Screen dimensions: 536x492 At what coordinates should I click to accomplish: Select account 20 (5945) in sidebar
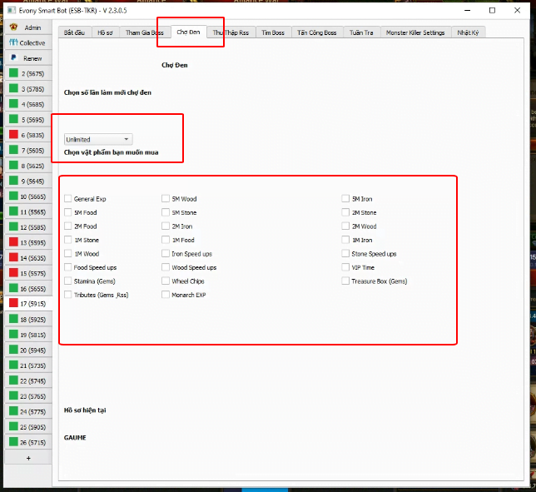(27, 350)
